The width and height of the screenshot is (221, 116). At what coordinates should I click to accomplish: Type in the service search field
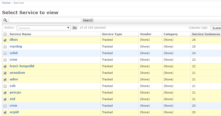[x=45, y=20]
